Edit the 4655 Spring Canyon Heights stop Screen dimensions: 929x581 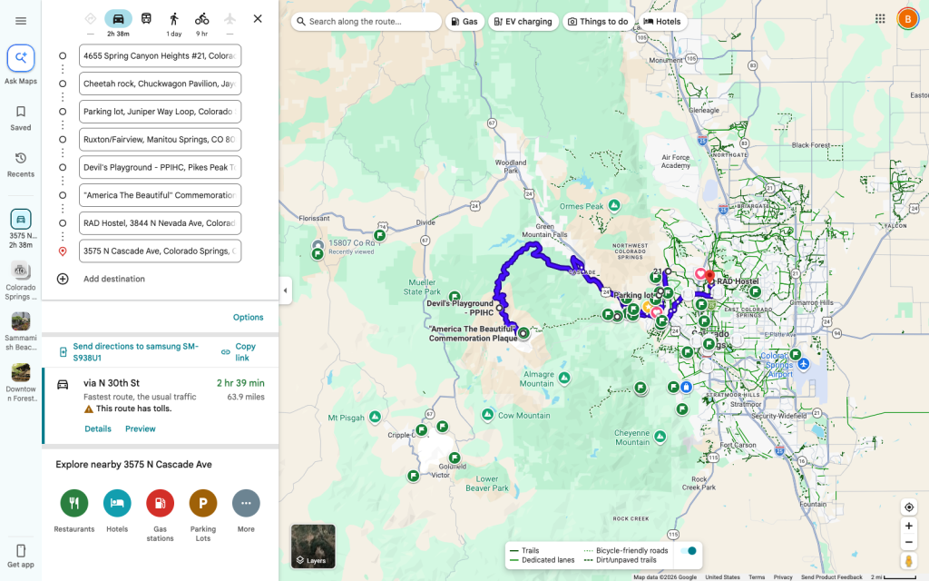point(160,55)
